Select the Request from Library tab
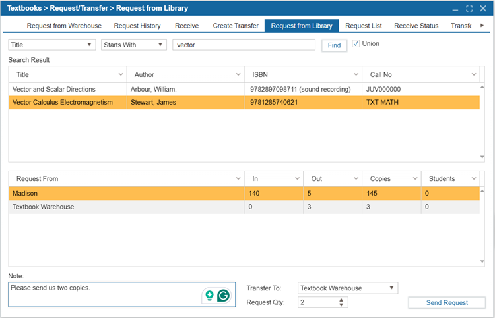Image resolution: width=495 pixels, height=318 pixels. coord(302,26)
